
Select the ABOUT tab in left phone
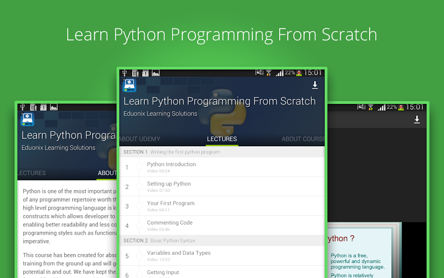(x=107, y=173)
